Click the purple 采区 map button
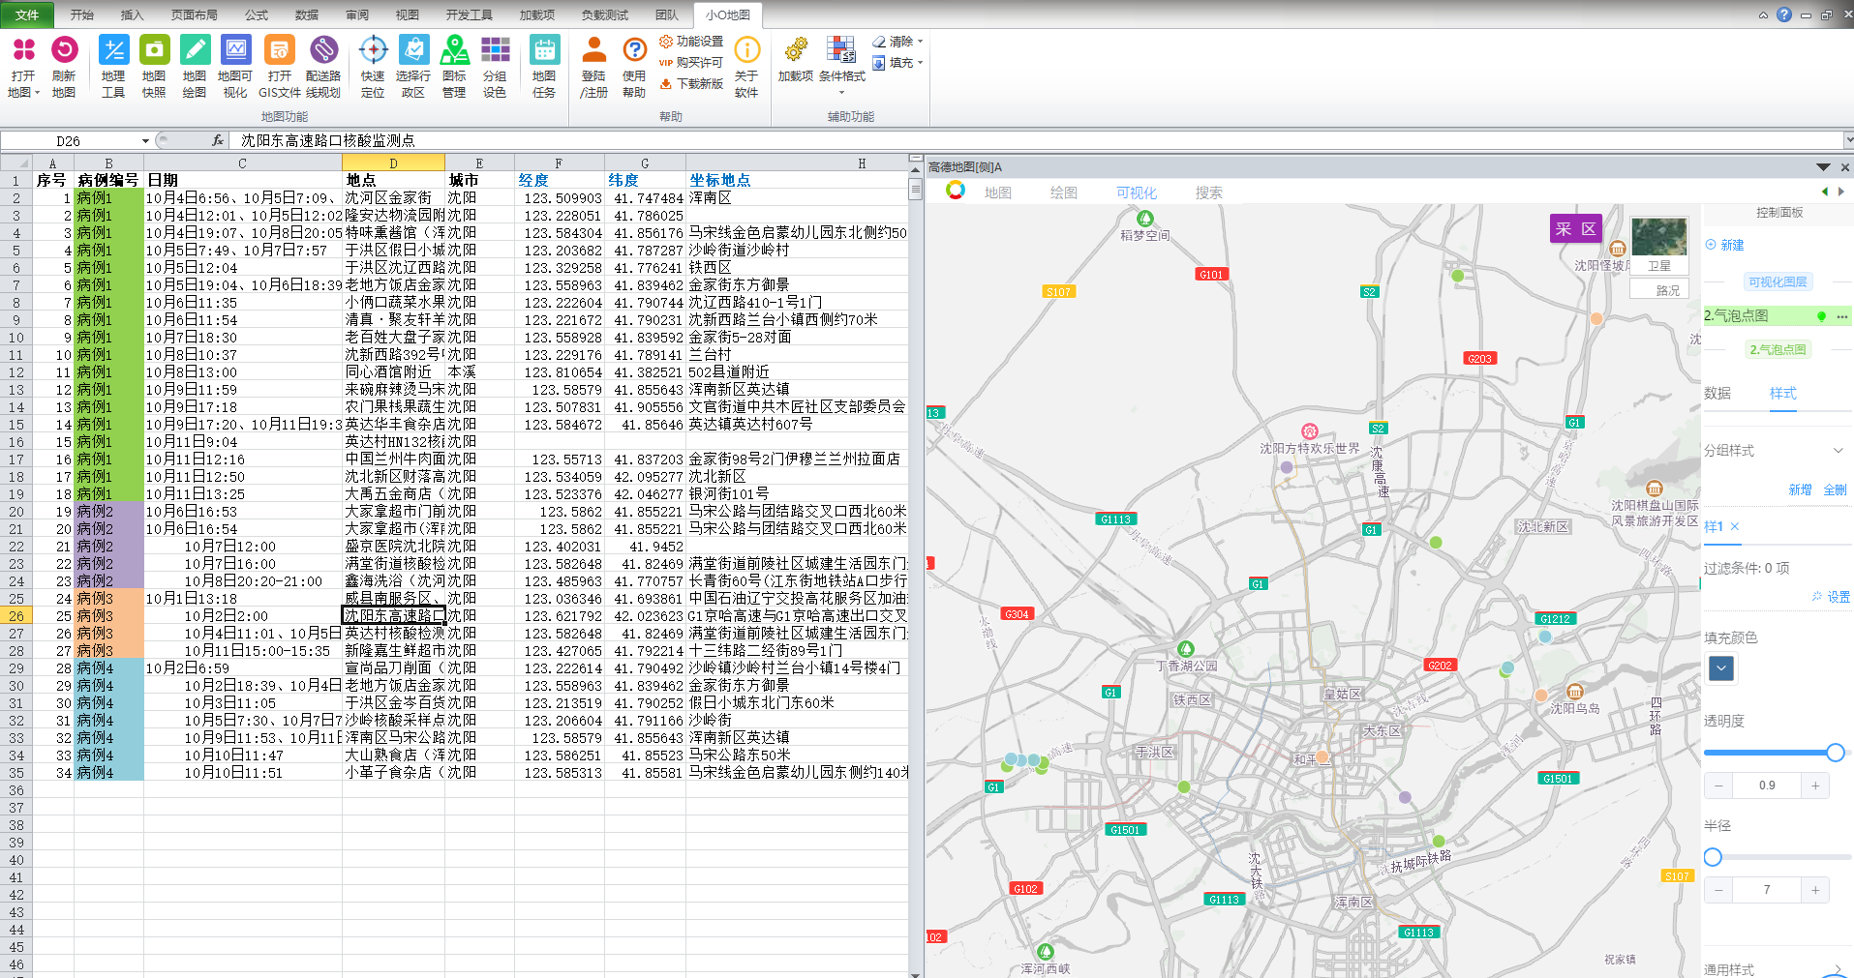 pyautogui.click(x=1575, y=229)
